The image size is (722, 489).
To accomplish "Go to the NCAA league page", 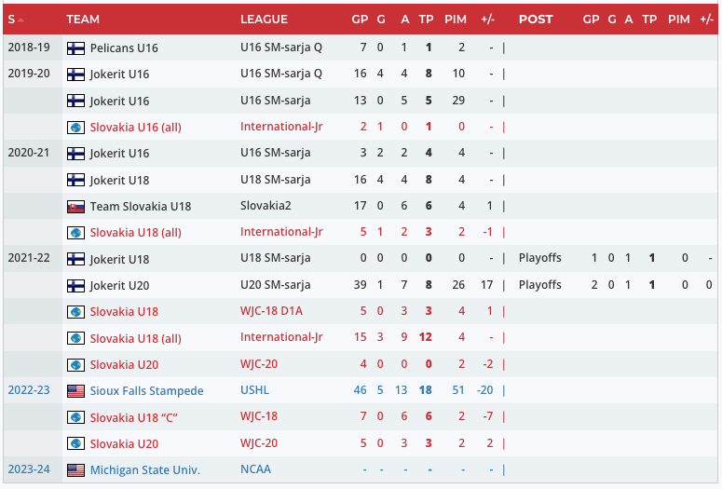I will [x=255, y=470].
